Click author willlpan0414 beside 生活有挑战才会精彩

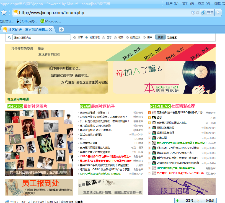(136, 135)
